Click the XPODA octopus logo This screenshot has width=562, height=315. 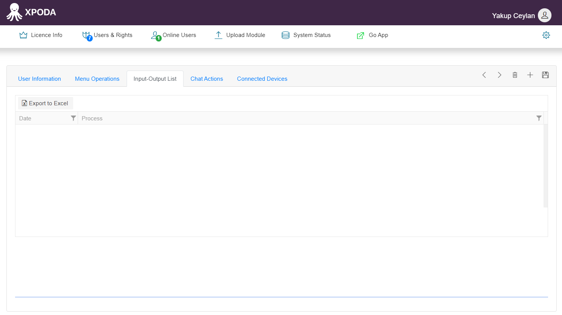14,12
